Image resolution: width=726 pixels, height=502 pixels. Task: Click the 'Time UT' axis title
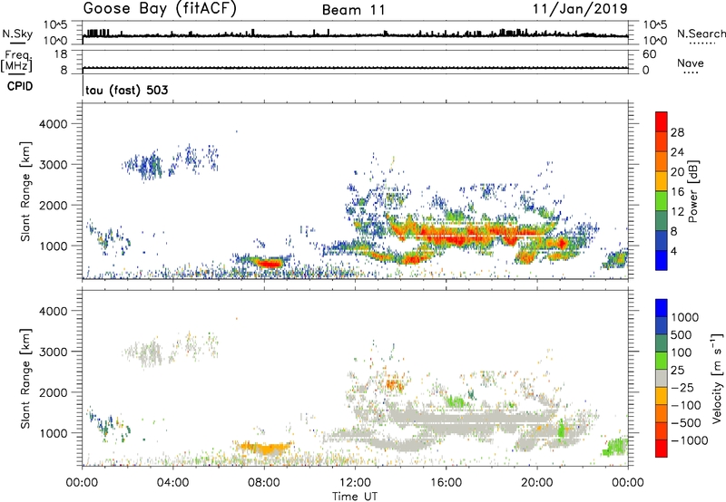[x=355, y=497]
